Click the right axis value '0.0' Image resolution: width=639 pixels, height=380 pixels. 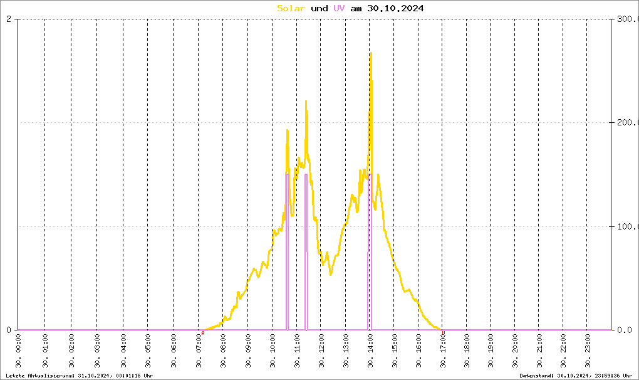(x=625, y=330)
